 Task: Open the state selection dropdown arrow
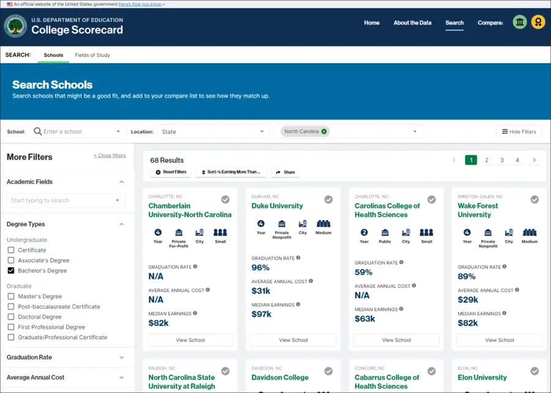coord(414,131)
